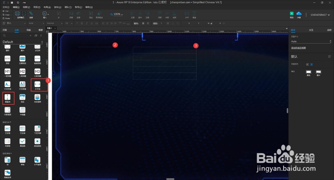Open the 编辑(E) menu
The height and width of the screenshot is (180, 334).
click(x=16, y=7)
